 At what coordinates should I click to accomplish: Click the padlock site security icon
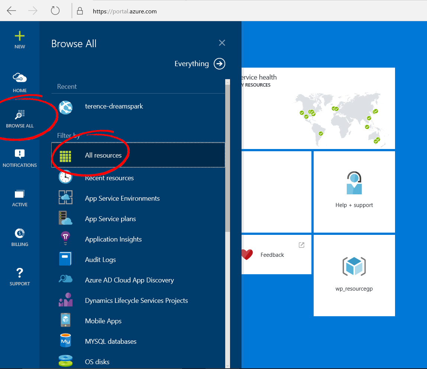80,11
